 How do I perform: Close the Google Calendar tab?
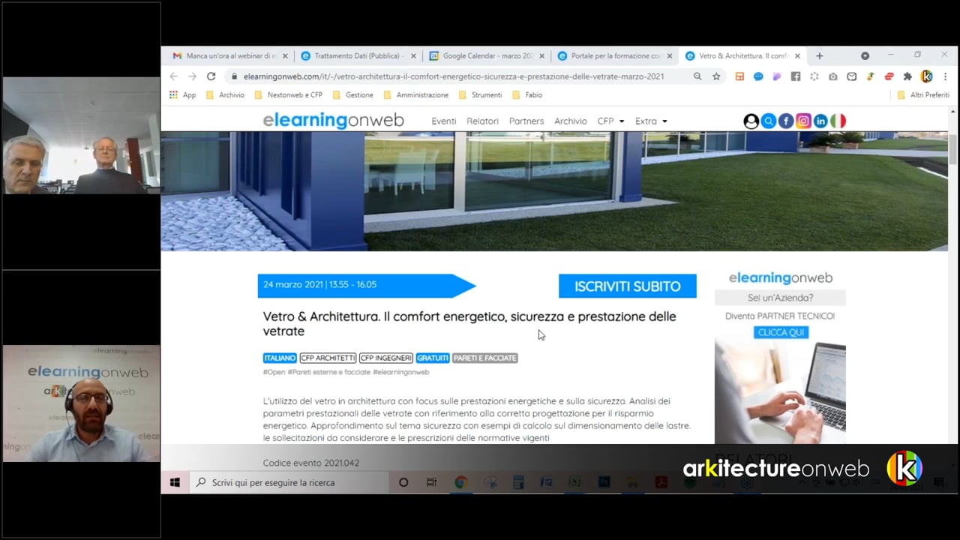[541, 55]
